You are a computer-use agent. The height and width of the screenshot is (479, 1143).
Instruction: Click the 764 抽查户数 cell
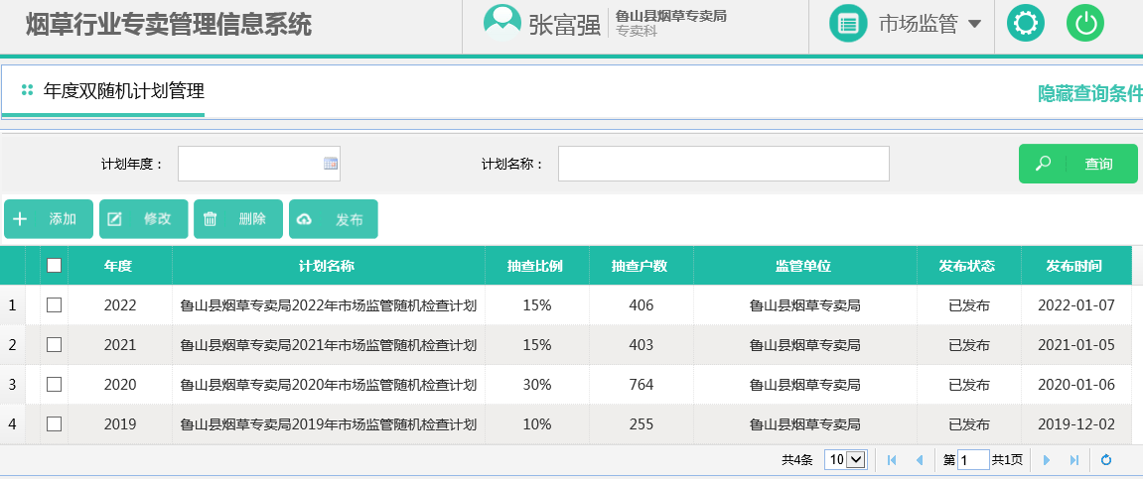(x=641, y=384)
